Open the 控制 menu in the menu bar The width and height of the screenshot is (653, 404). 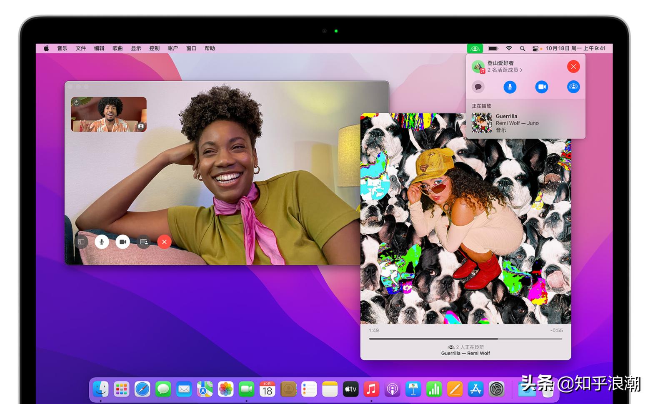click(154, 48)
